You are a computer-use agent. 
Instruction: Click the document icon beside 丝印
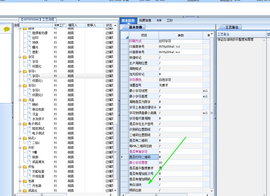pos(29,38)
